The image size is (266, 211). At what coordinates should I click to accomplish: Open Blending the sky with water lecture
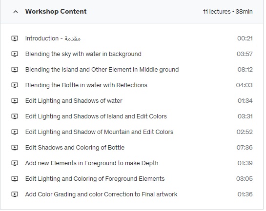tap(83, 54)
